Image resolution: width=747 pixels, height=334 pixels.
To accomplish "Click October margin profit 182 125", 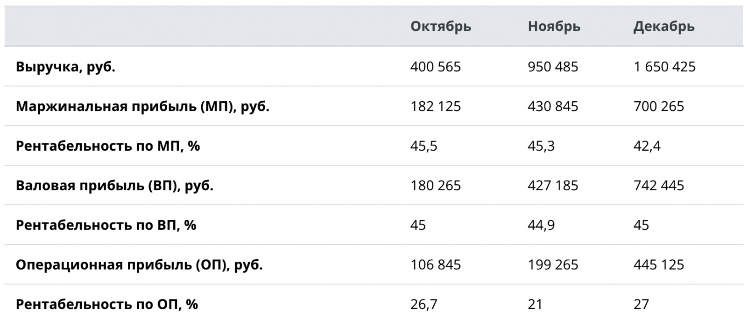I will 435,107.
